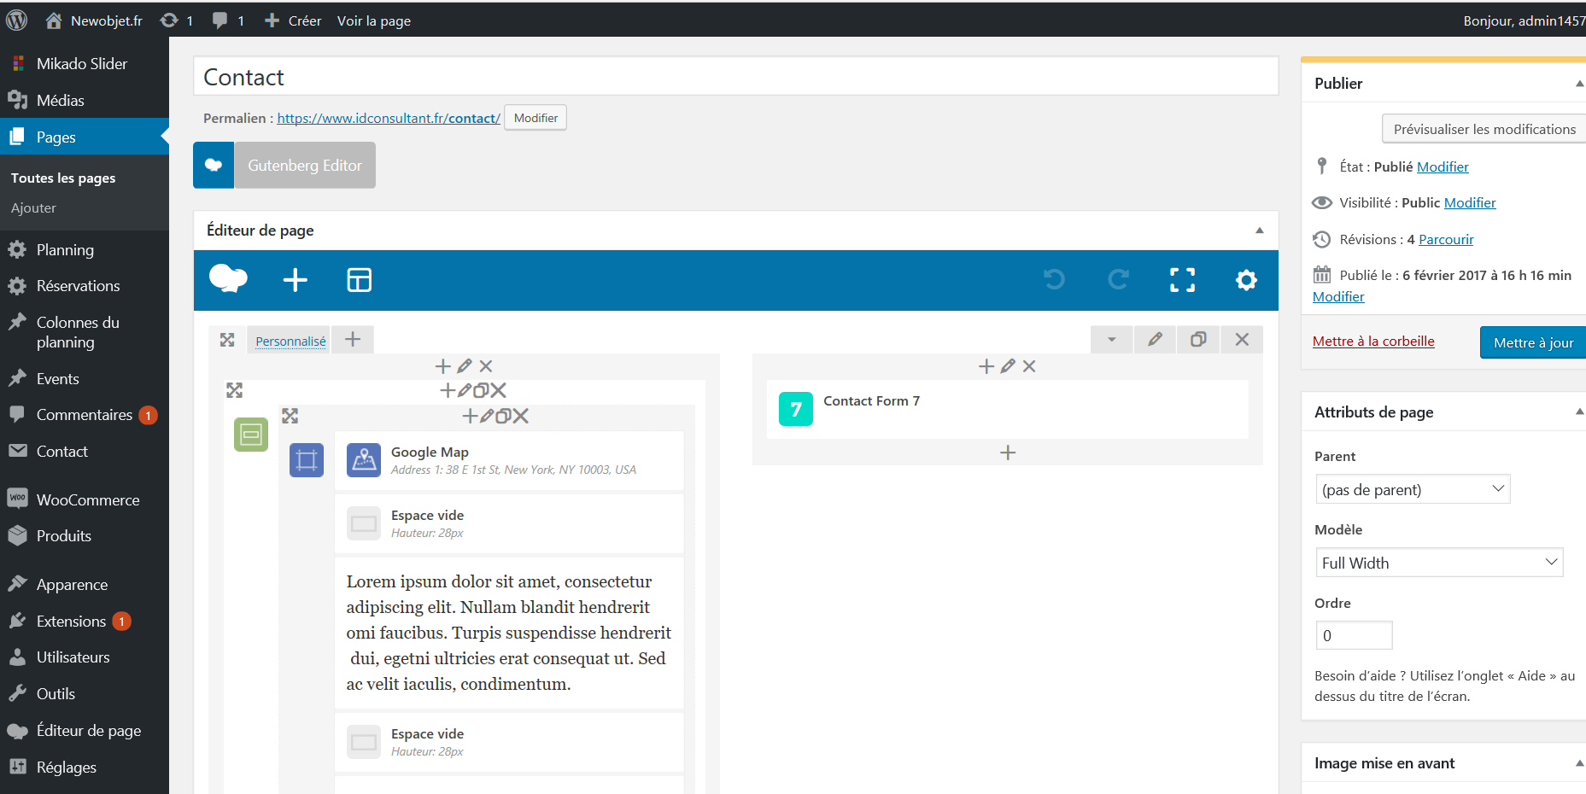Open Apparence in the sidebar menu
The image size is (1586, 794).
coord(72,585)
